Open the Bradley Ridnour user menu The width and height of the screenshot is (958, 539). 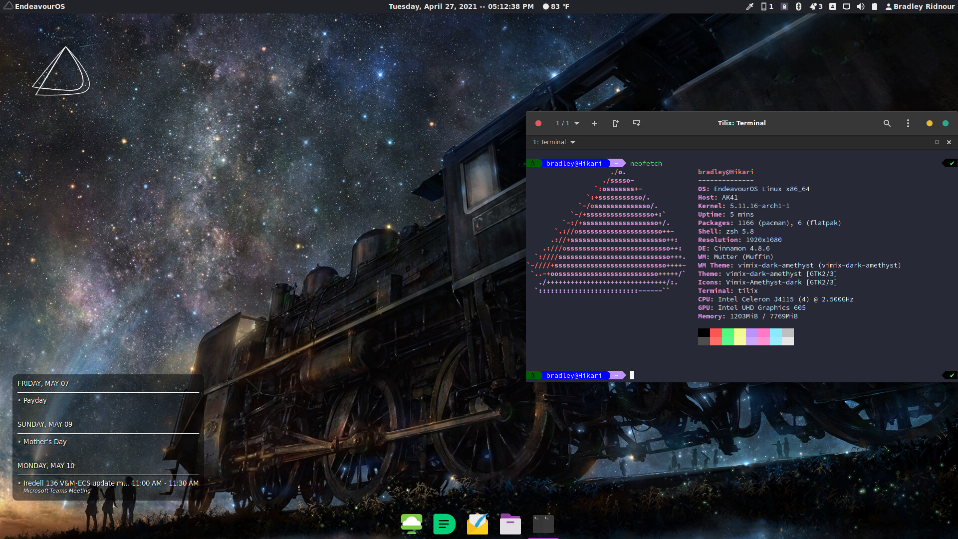[920, 6]
